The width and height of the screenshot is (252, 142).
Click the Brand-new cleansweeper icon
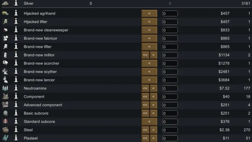point(5,30)
